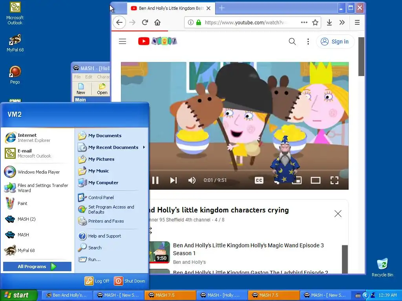The image size is (402, 301).
Task: Open the browser downloads arrow icon
Action: click(x=329, y=22)
